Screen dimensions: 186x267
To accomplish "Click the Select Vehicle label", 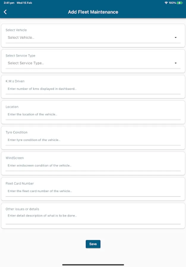I will point(16,30).
